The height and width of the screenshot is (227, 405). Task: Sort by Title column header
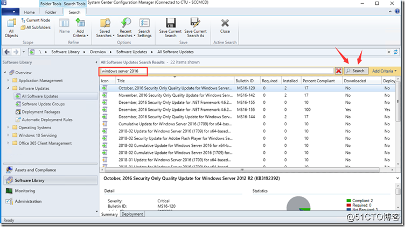click(x=175, y=81)
